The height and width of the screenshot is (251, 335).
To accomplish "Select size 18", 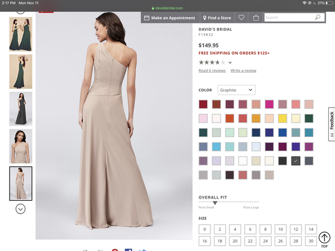I will tap(219, 241).
